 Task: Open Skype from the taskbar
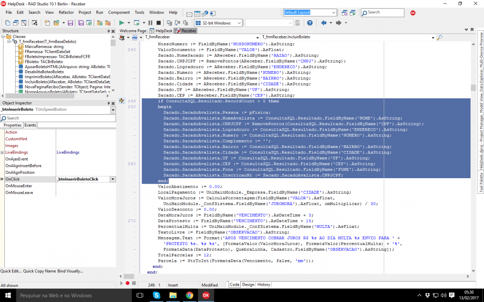pyautogui.click(x=156, y=295)
